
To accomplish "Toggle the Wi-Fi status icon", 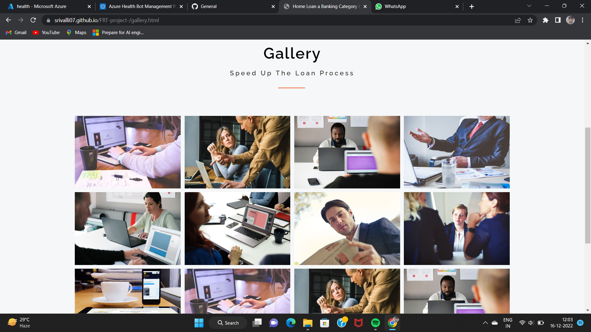I will pos(522,323).
